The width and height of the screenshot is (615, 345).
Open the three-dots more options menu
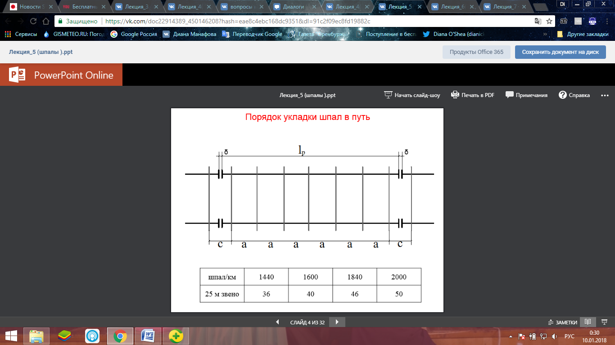604,95
